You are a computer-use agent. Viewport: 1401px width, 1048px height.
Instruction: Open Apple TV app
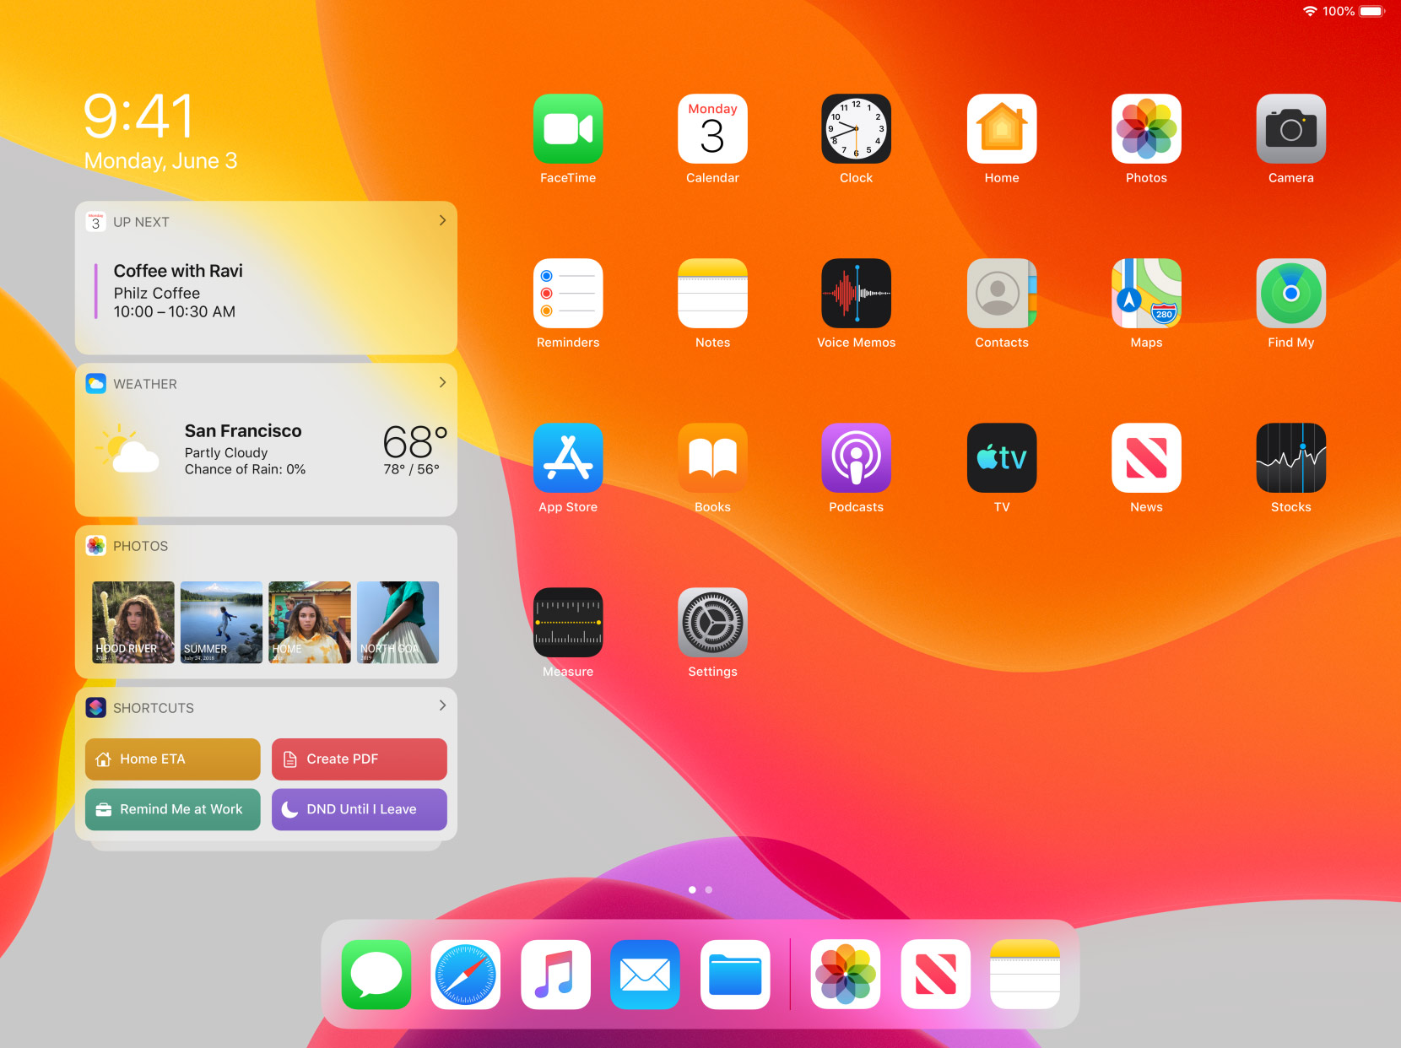click(1001, 458)
